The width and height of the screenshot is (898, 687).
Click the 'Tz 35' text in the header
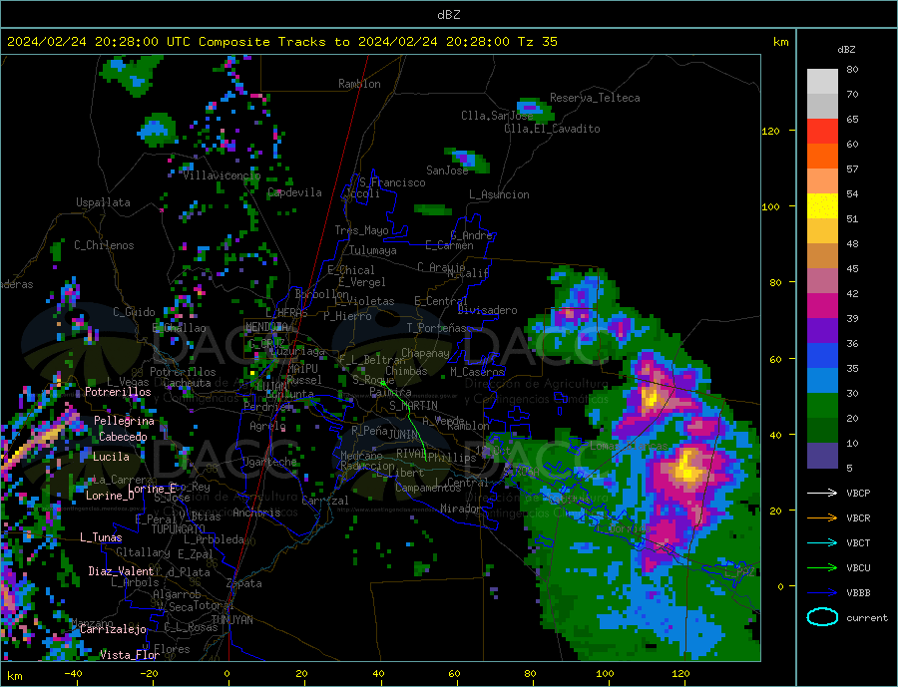pyautogui.click(x=537, y=42)
